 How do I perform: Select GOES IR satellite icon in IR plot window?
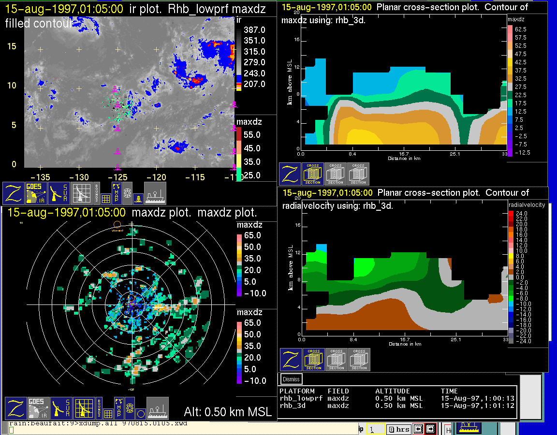pyautogui.click(x=36, y=193)
